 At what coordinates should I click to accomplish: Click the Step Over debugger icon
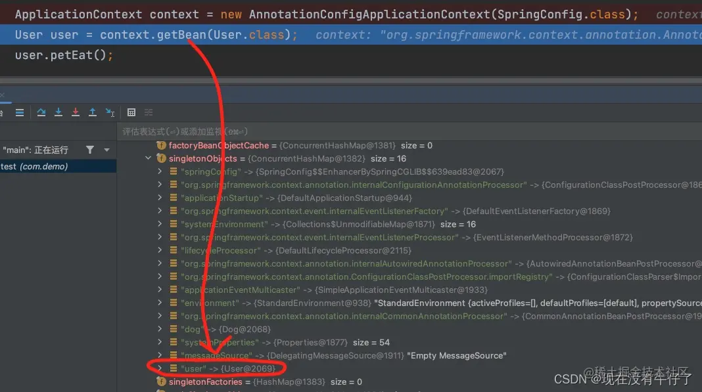41,112
